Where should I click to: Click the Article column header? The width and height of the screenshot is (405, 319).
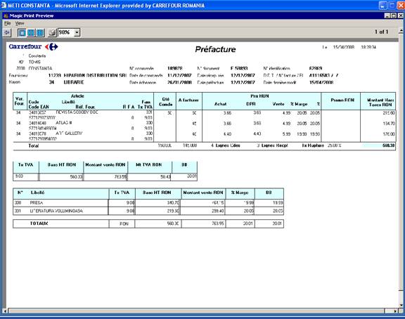tap(77, 96)
